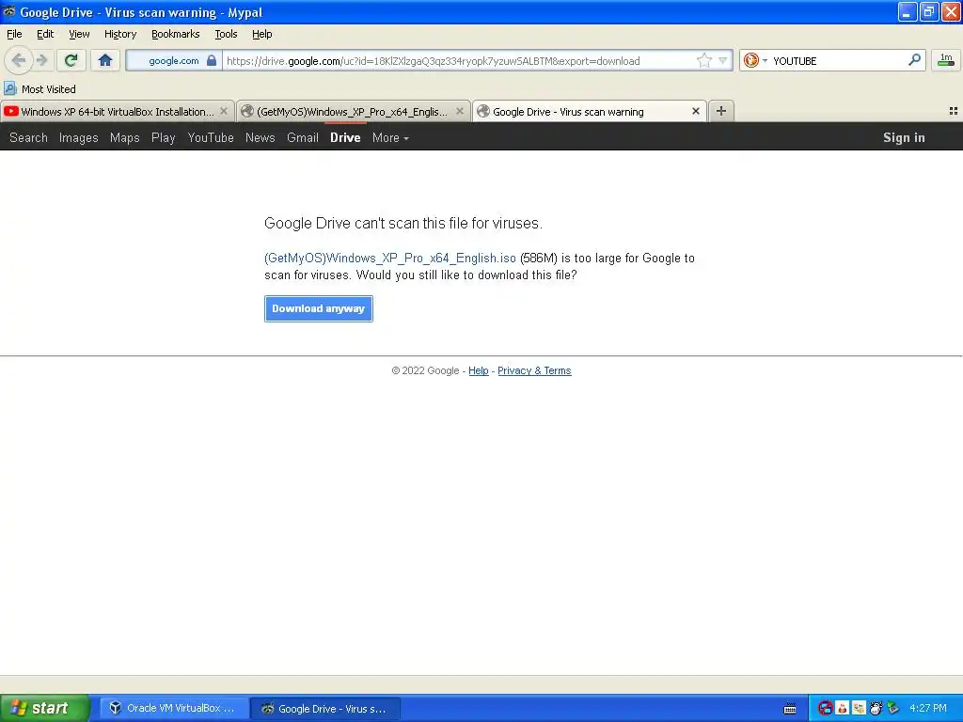963x722 pixels.
Task: Click the Windows_XP_Pro_x64_English.iso file link
Action: coord(390,258)
